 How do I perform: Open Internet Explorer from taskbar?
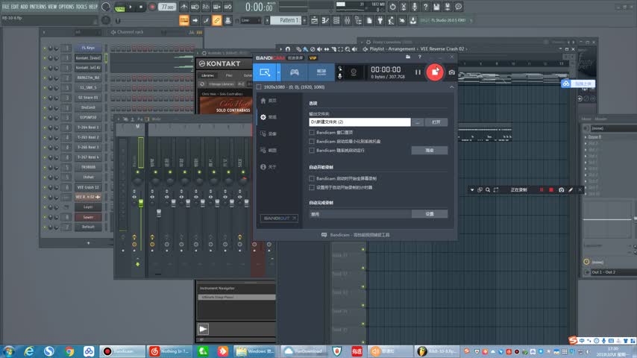pos(29,351)
